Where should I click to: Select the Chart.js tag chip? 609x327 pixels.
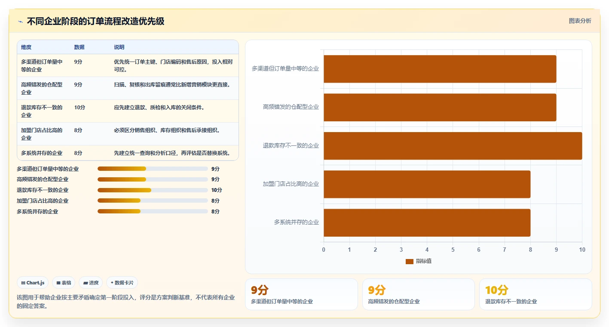coord(33,283)
